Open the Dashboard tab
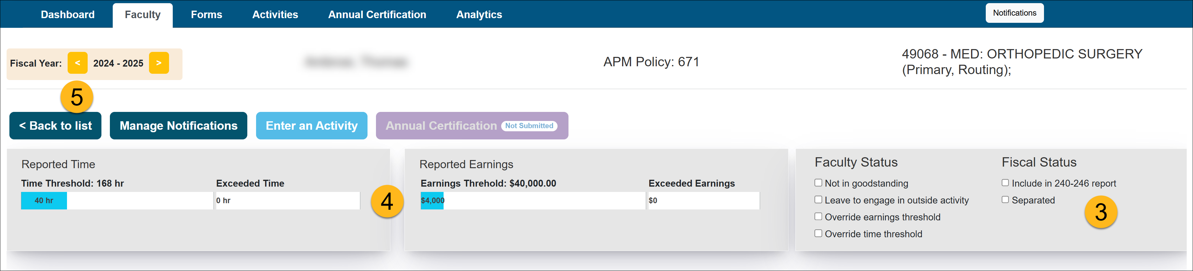This screenshot has height=271, width=1193. [x=68, y=15]
